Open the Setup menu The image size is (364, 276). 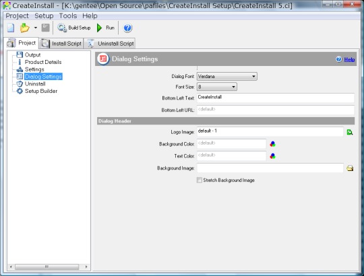(x=44, y=15)
